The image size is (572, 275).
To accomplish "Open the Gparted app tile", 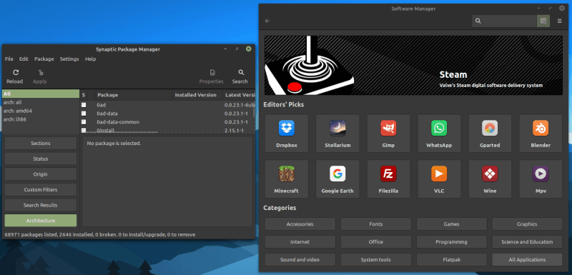I will (490, 134).
